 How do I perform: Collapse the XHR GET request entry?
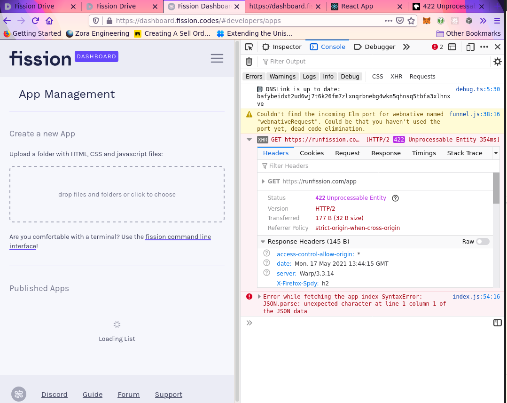(x=249, y=140)
